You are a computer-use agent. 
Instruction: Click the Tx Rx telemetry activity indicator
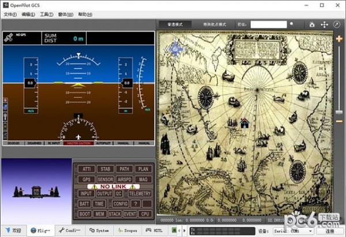[222, 231]
